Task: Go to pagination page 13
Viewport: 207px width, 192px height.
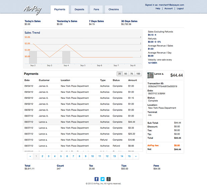Action: 115,156
